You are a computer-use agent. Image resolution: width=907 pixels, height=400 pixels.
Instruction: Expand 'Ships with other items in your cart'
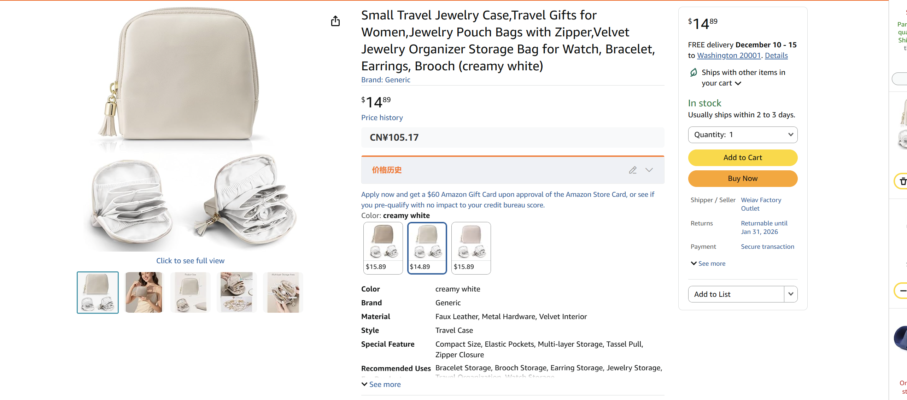[738, 83]
